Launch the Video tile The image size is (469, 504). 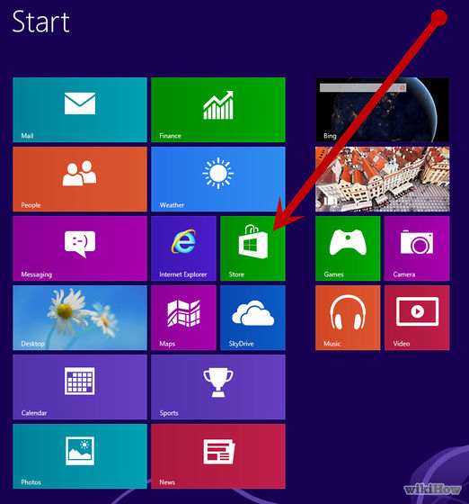(x=417, y=318)
